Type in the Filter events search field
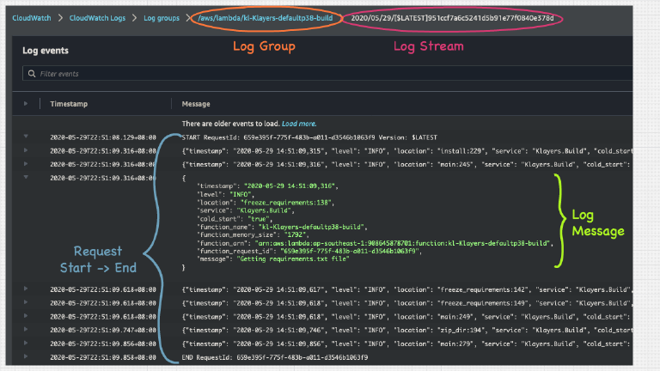 [x=172, y=75]
